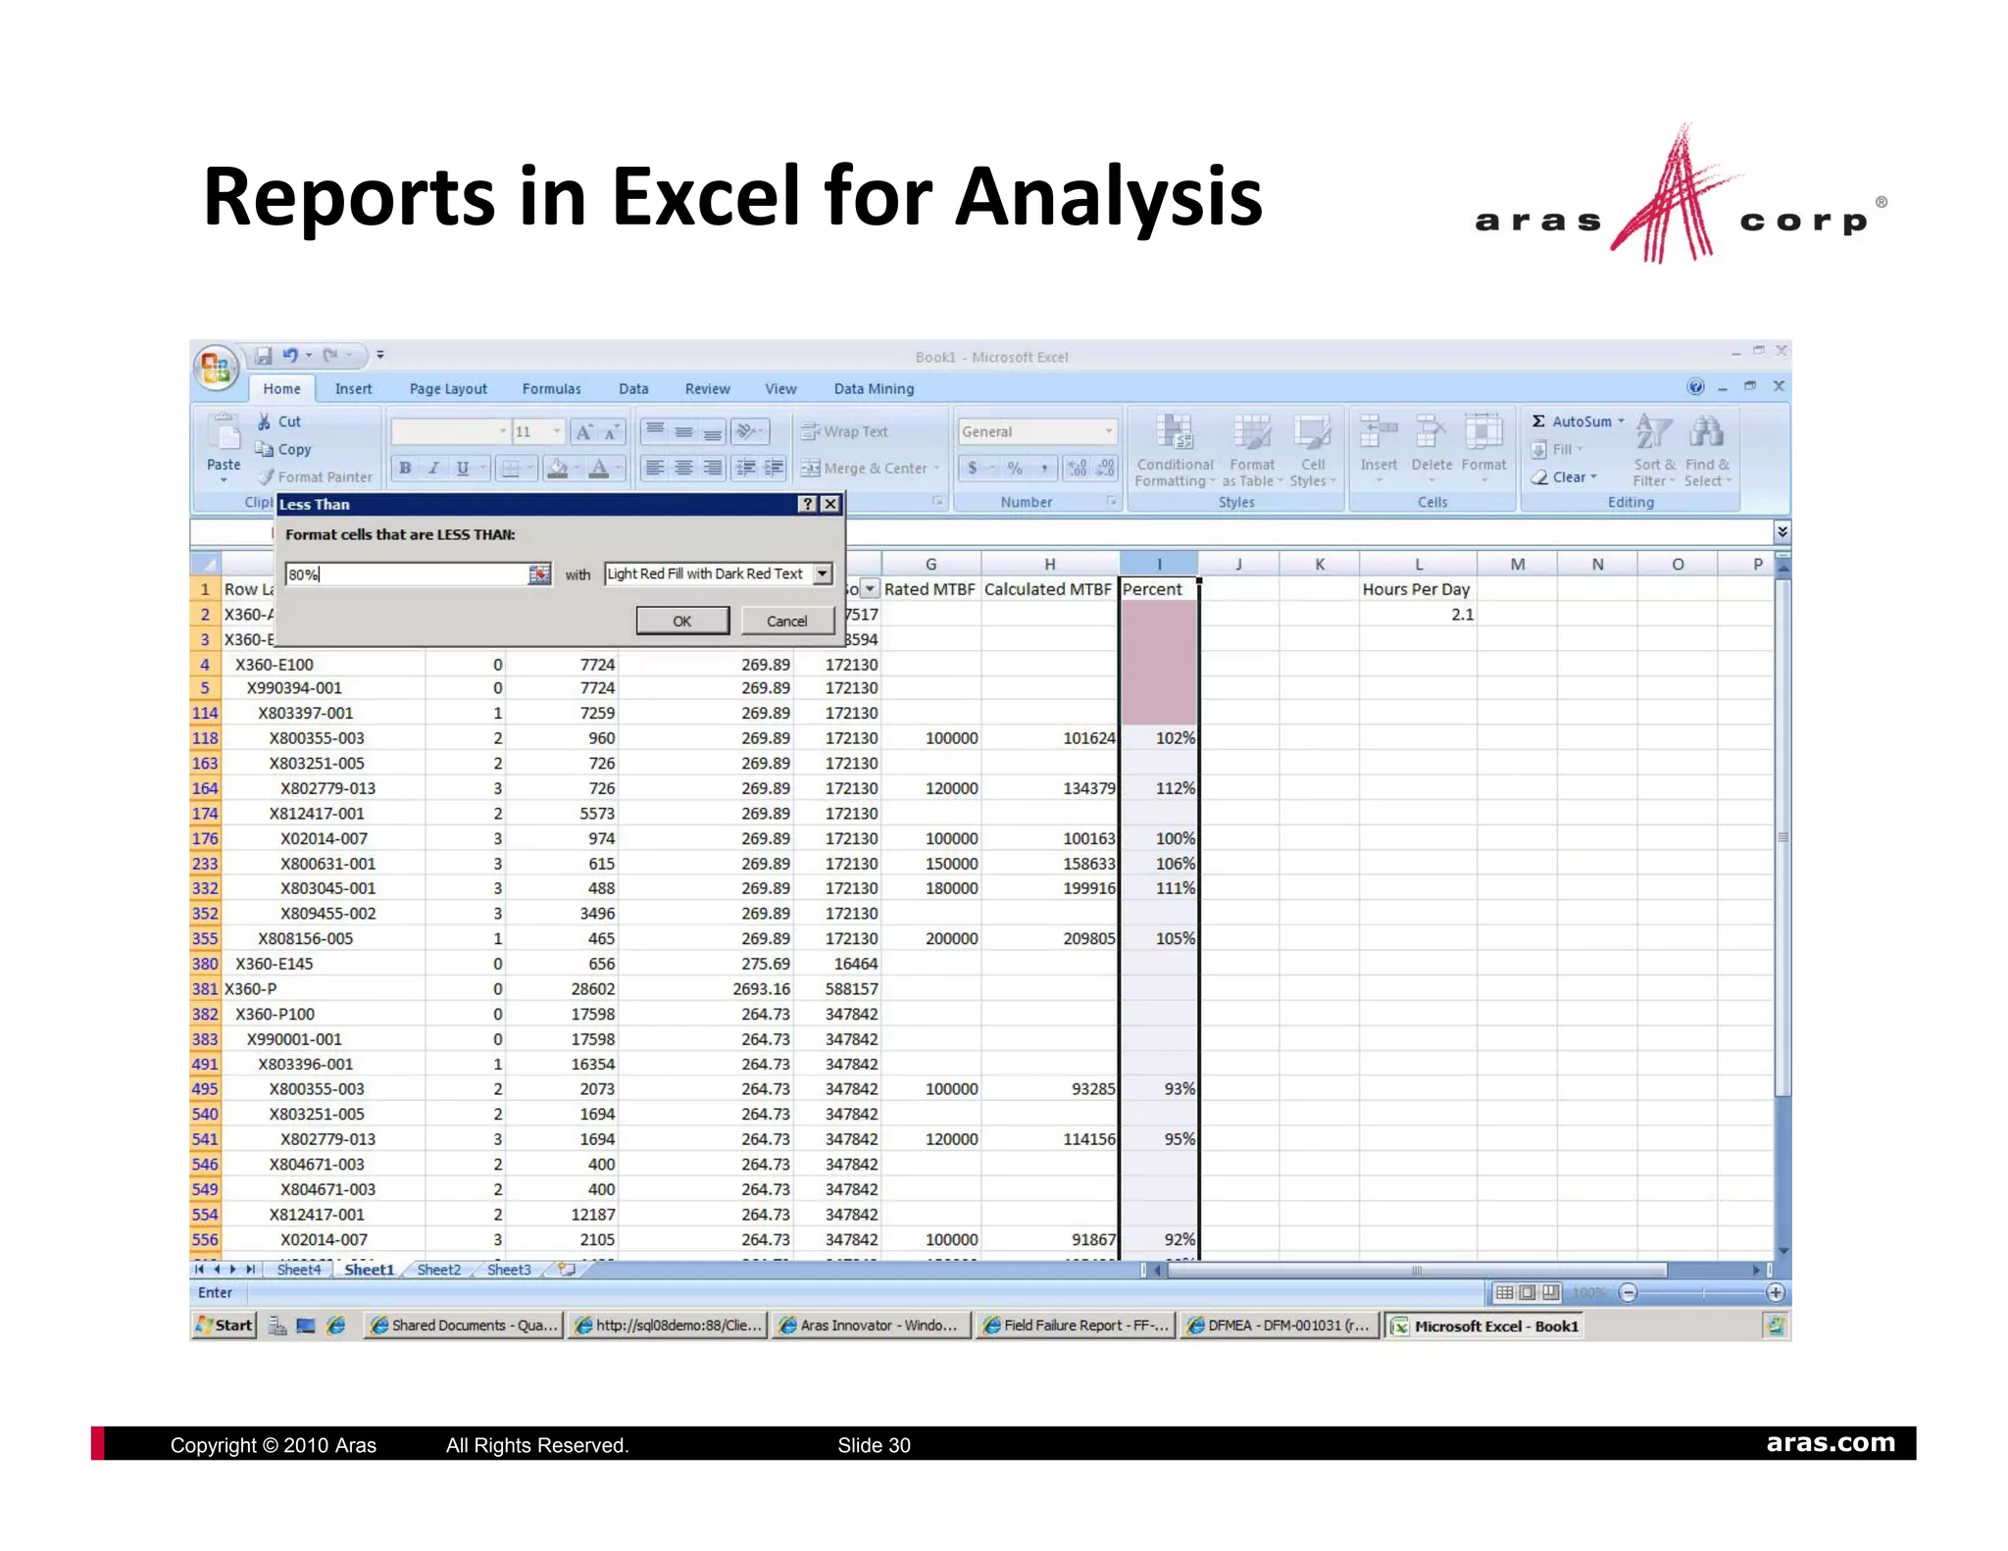Toggle Align Text Left

[655, 469]
